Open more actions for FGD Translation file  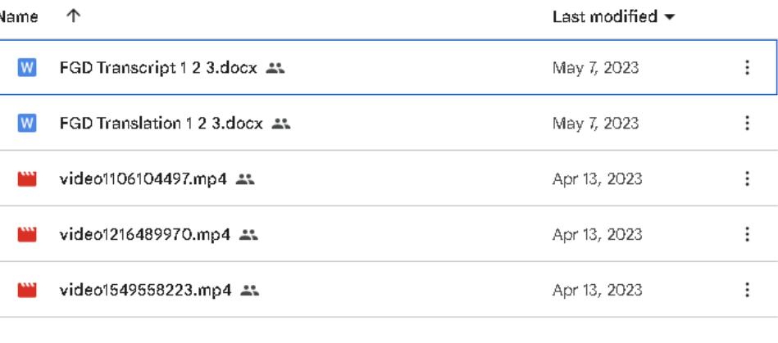click(x=747, y=124)
